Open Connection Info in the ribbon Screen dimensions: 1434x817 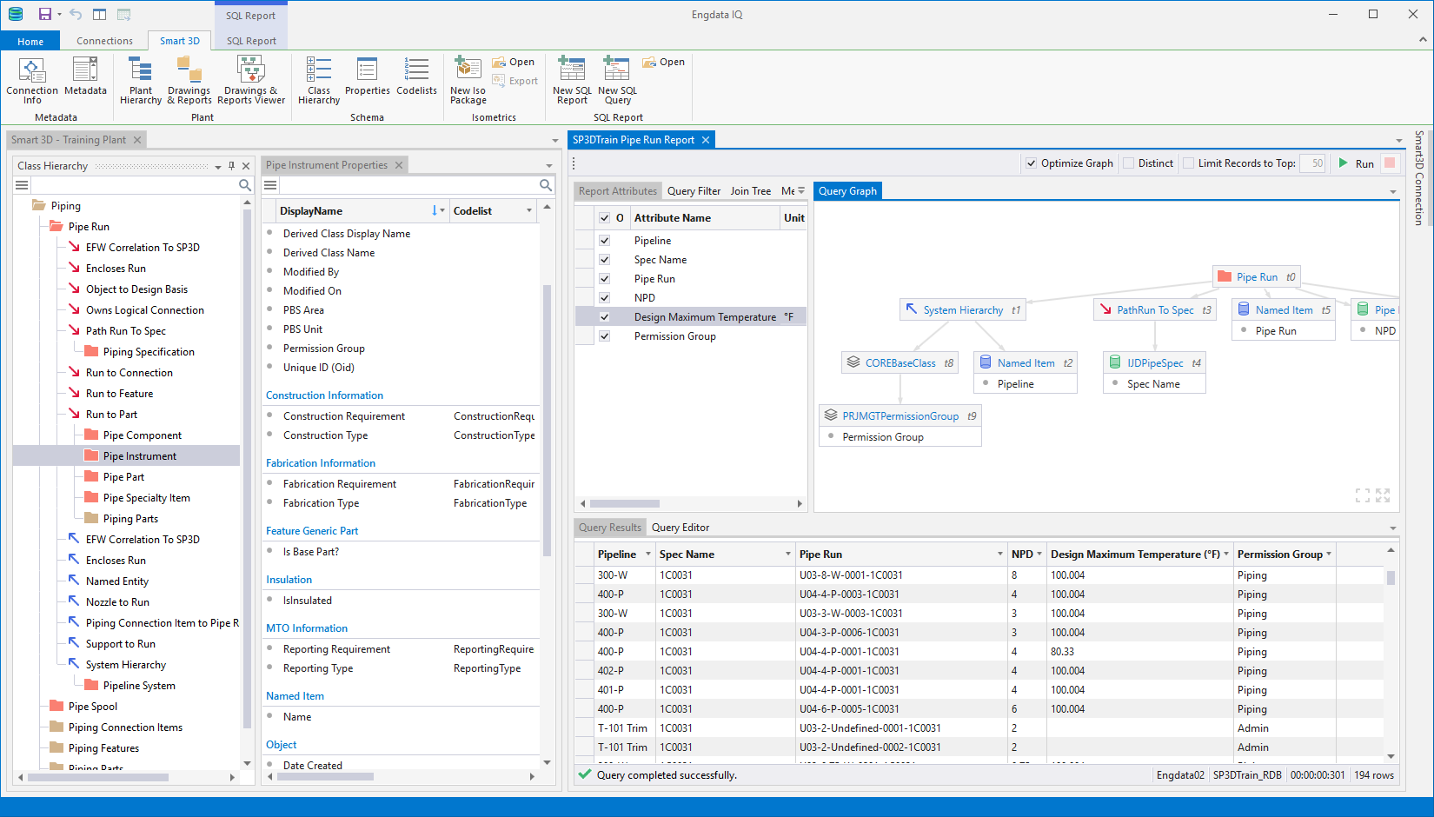[32, 81]
